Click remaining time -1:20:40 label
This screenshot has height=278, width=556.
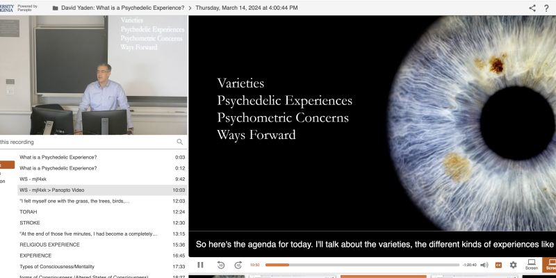tap(469, 265)
